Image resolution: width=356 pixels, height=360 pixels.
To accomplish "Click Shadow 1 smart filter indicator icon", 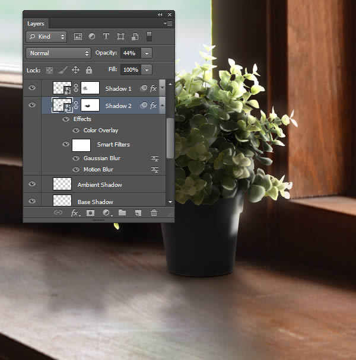I will (x=144, y=88).
